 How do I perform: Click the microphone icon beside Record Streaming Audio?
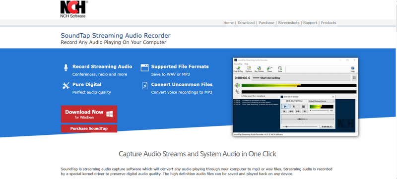coord(66,67)
